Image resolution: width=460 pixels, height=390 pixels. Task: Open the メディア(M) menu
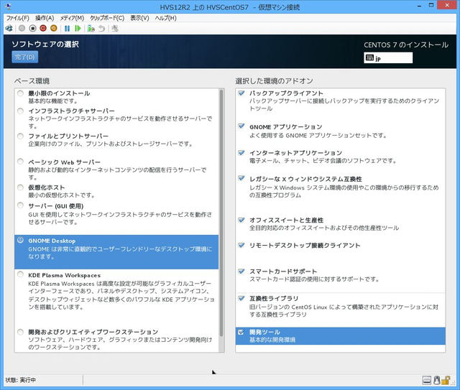pos(72,18)
